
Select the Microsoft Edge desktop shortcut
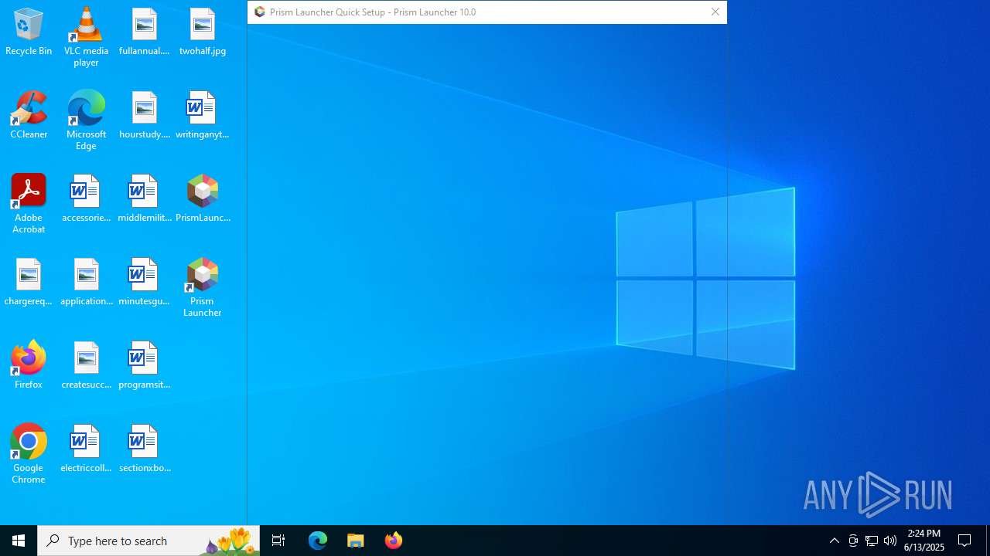[x=86, y=120]
